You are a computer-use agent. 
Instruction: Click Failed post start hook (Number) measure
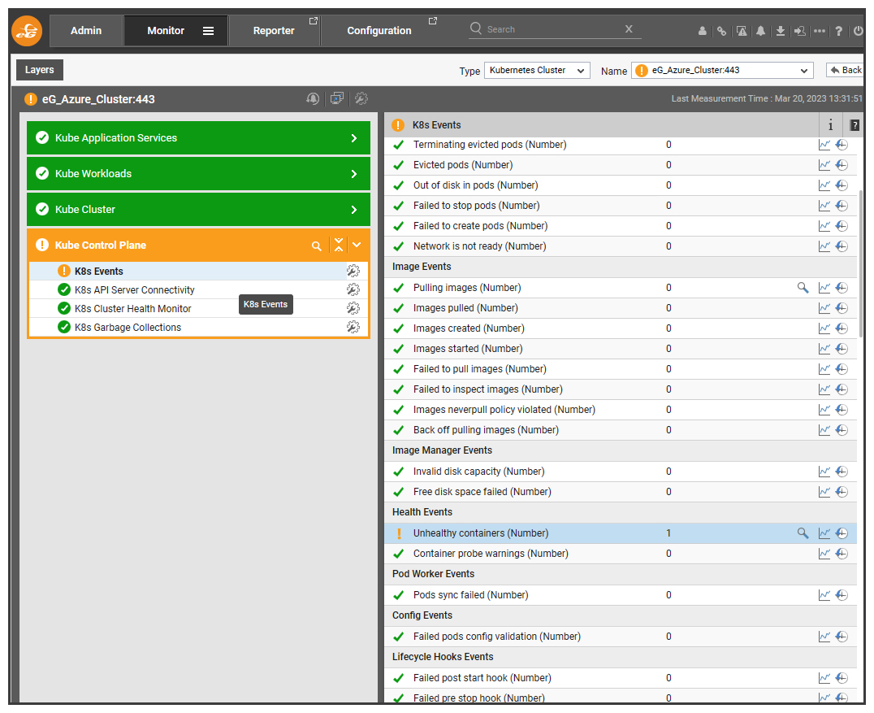[x=482, y=678]
